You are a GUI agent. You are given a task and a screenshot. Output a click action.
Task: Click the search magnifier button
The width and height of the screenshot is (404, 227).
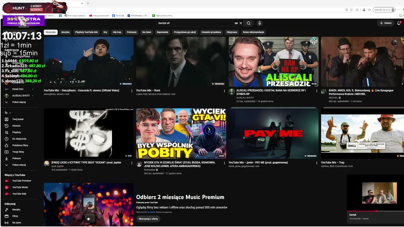249,23
